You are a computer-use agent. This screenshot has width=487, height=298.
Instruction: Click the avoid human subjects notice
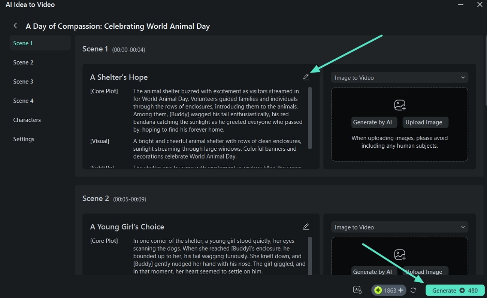pyautogui.click(x=400, y=142)
